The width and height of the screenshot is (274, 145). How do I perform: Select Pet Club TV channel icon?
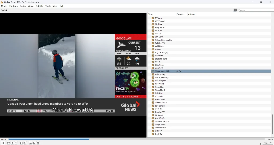pyautogui.click(x=153, y=43)
